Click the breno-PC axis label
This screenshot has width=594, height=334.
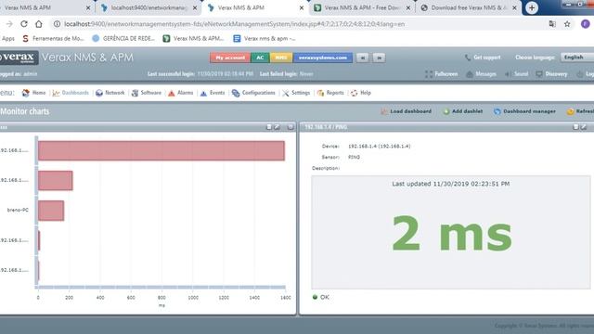[x=18, y=210]
